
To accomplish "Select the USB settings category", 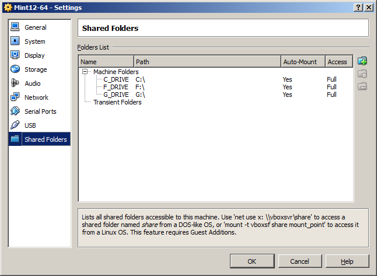I will tap(30, 125).
